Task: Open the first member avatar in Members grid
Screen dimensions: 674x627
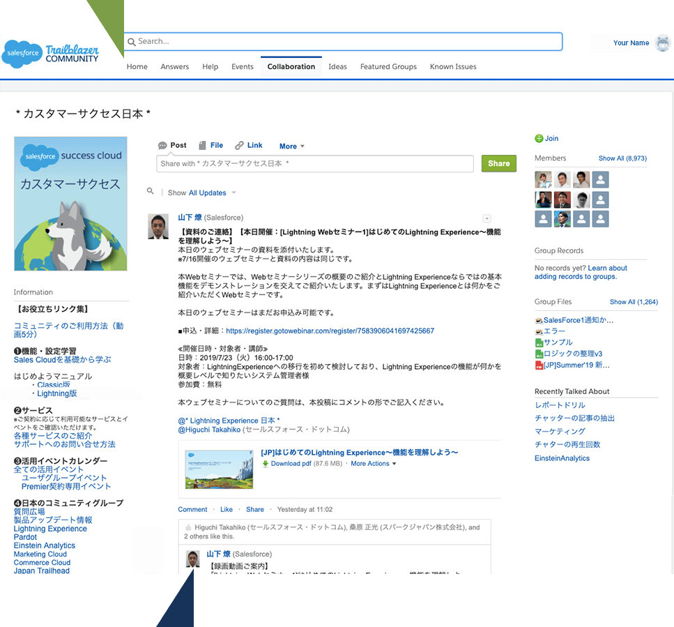Action: click(544, 179)
